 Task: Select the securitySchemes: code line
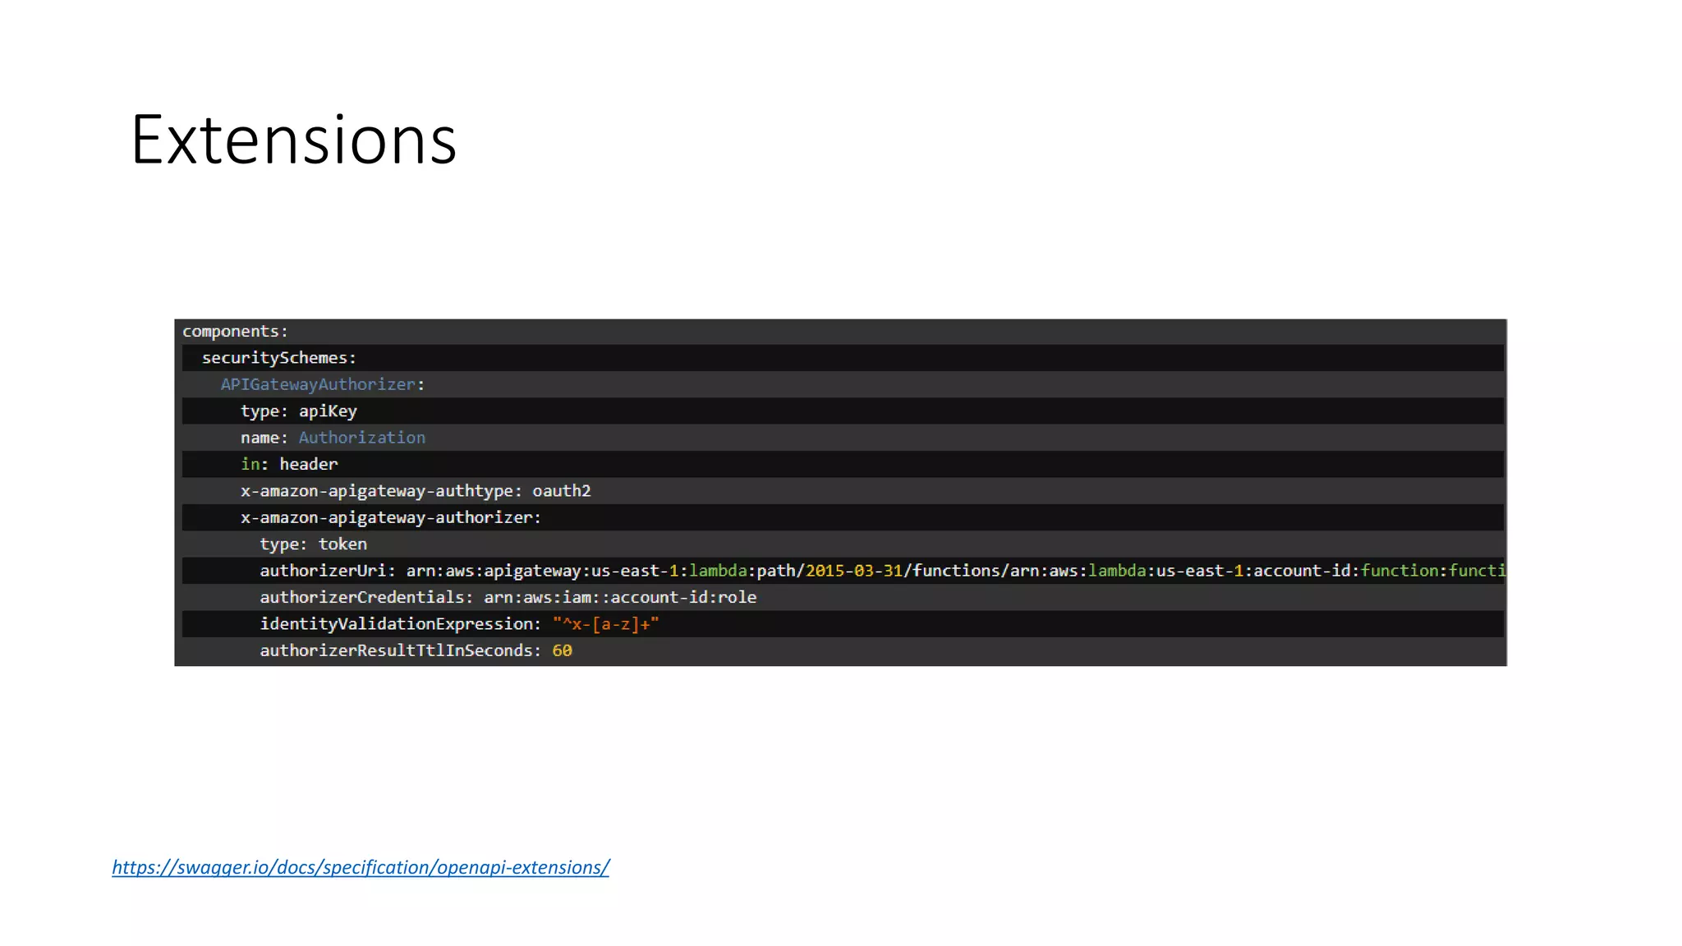[279, 358]
